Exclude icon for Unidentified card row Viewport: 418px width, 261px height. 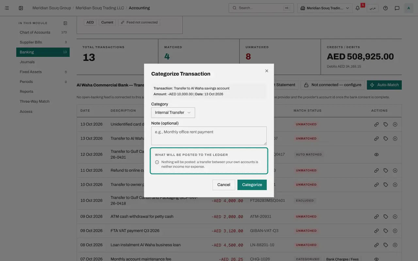[395, 124]
